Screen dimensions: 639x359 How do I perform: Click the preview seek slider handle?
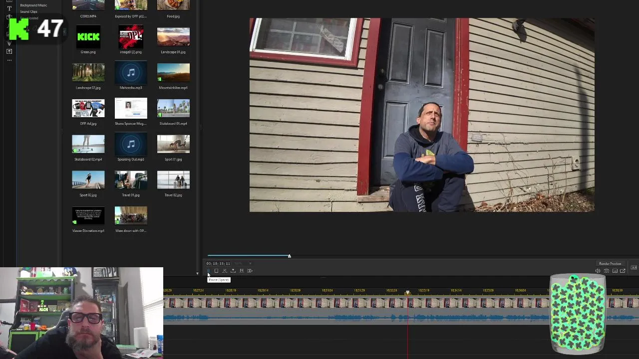(289, 256)
